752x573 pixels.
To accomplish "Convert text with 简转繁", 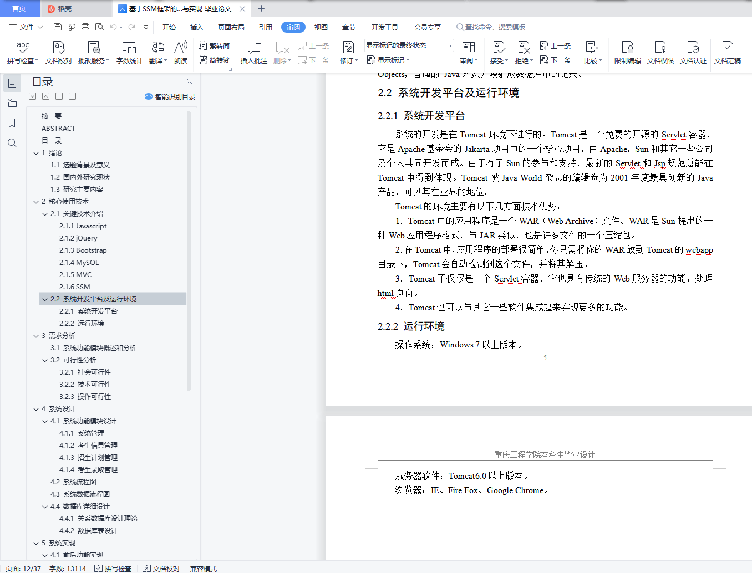I will 214,60.
